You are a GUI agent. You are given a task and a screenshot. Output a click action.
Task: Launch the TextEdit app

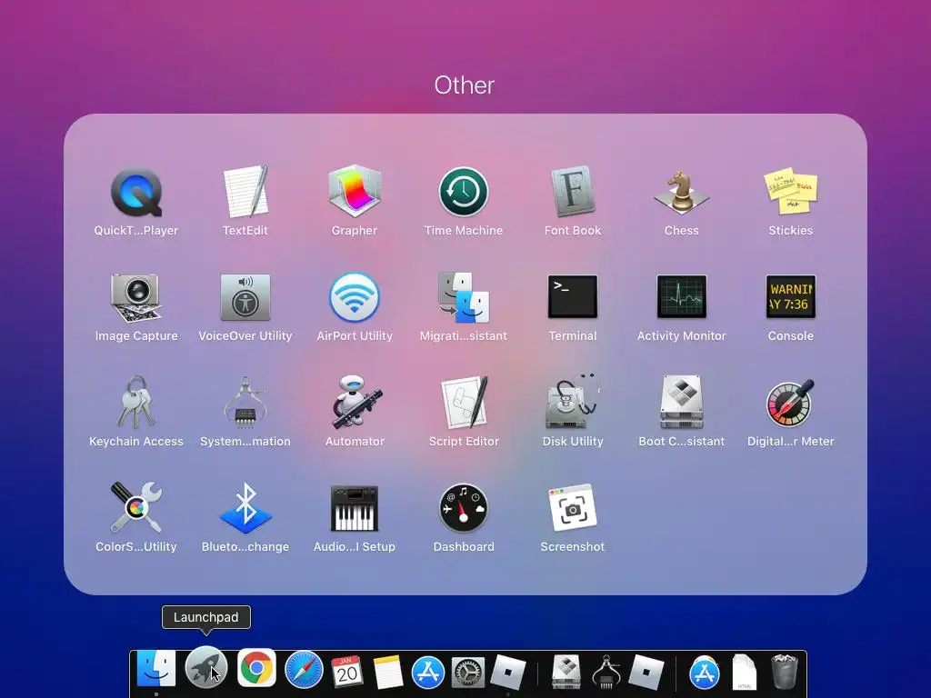point(245,193)
